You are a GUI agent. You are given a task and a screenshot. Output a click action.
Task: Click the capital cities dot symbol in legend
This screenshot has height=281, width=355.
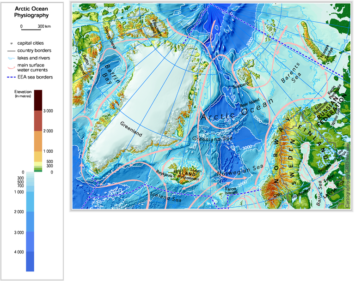[12, 42]
